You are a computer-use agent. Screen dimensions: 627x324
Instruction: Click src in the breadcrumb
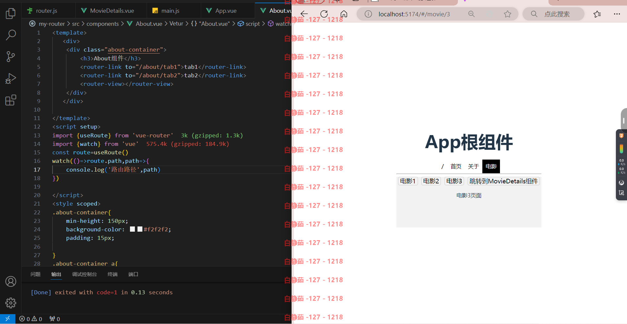[75, 24]
